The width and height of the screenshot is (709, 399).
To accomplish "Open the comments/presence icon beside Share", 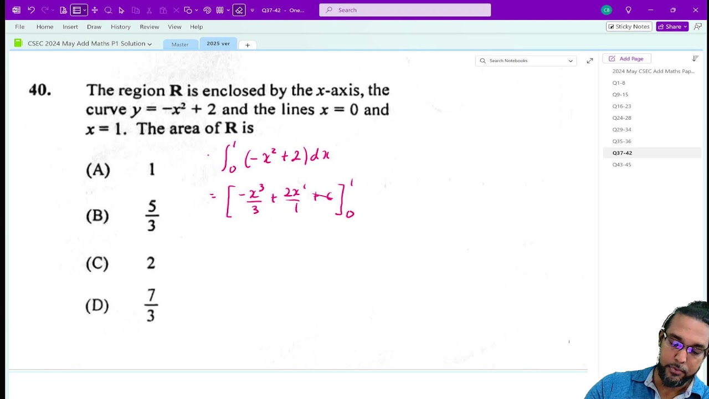I will pyautogui.click(x=697, y=27).
